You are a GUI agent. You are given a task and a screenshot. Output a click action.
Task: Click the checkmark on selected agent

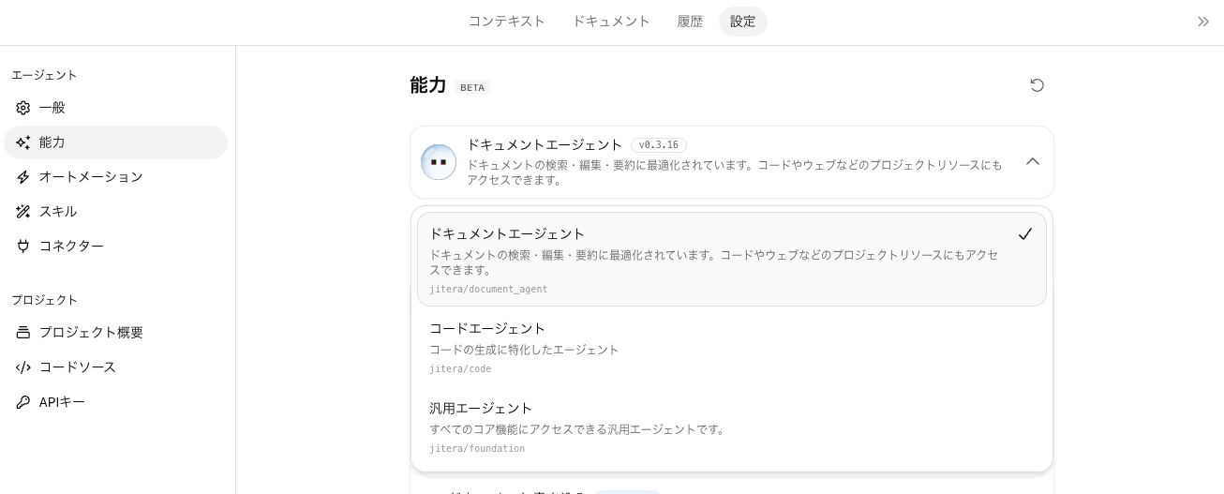[1024, 234]
